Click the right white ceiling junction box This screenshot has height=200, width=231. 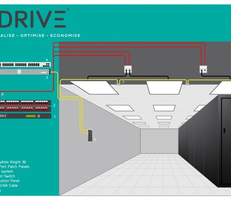click(x=203, y=69)
